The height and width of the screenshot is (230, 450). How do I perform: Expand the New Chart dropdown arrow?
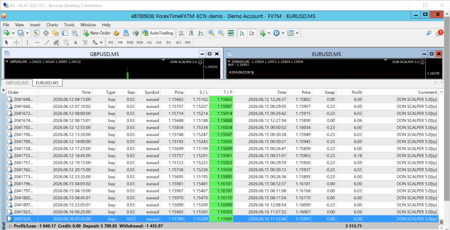click(13, 33)
